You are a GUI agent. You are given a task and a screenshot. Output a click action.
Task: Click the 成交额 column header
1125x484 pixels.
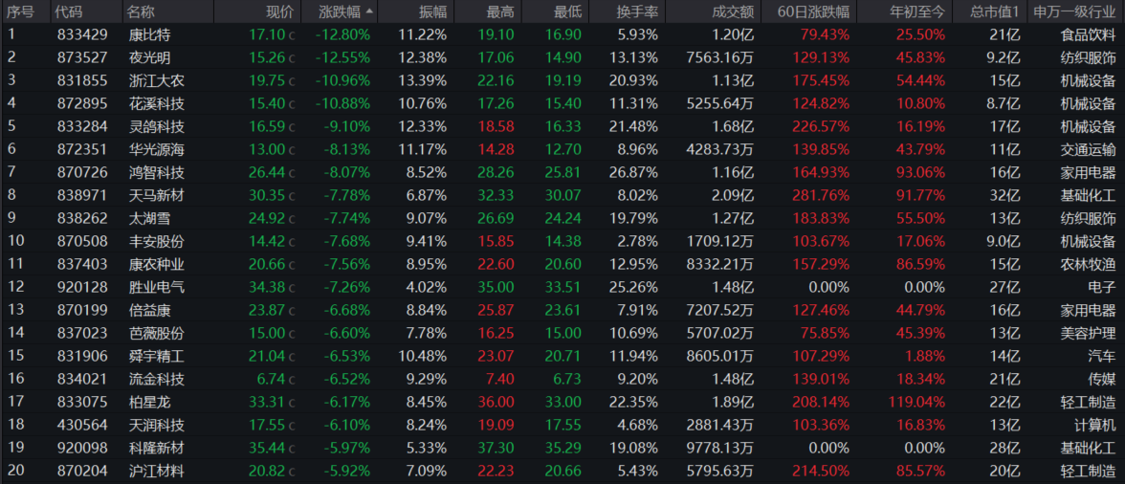pyautogui.click(x=733, y=11)
